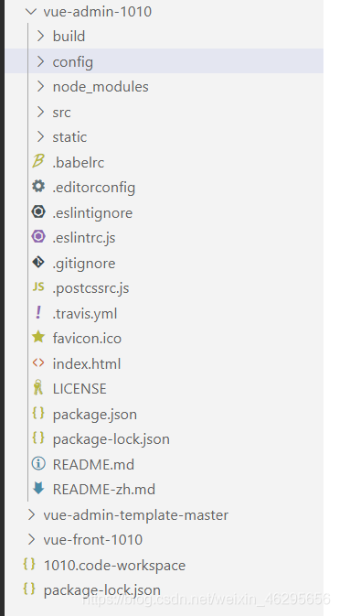
Task: Click the info icon beside README.md
Action: coord(38,463)
